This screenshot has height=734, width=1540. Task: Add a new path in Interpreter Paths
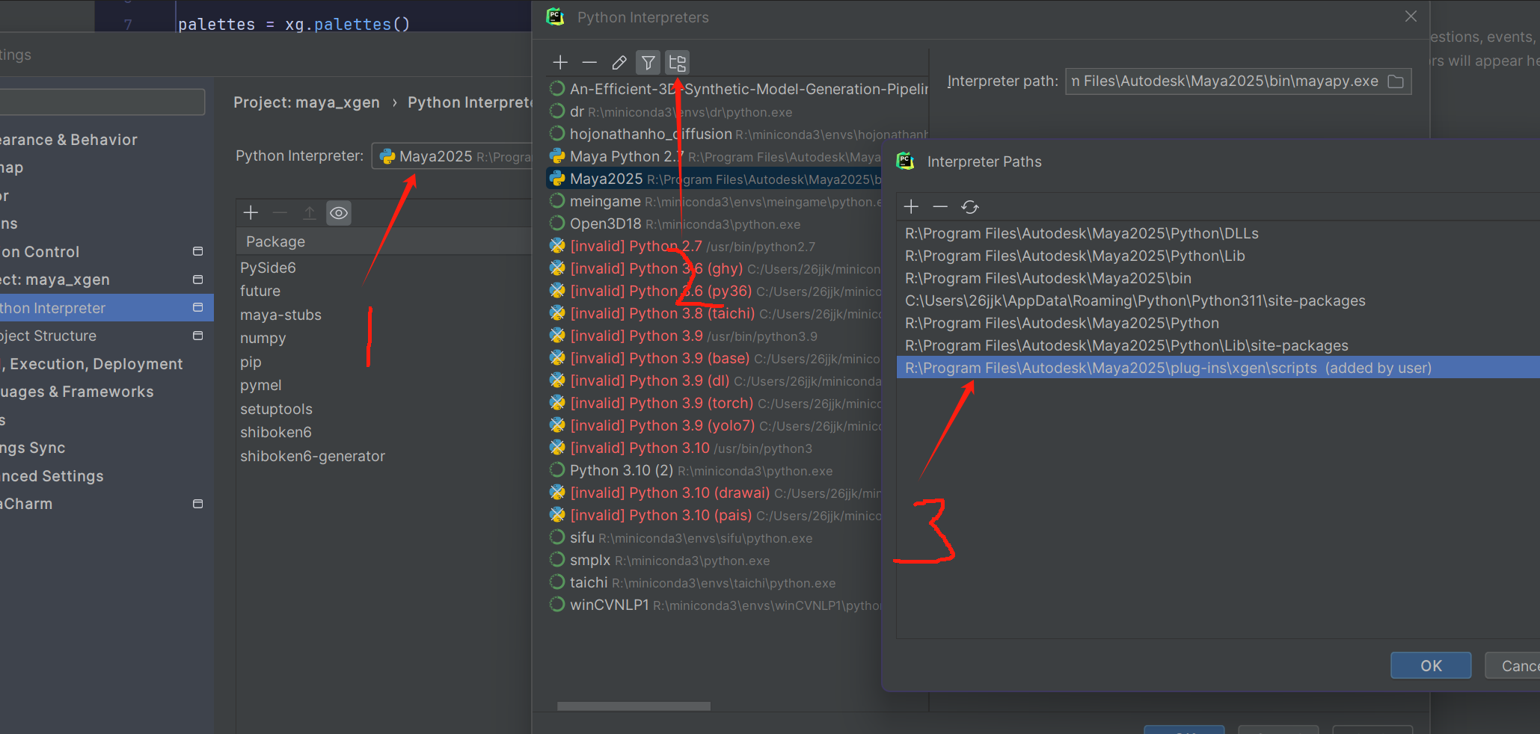pyautogui.click(x=911, y=207)
